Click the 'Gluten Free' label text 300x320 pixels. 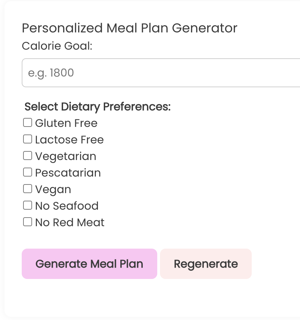point(66,123)
